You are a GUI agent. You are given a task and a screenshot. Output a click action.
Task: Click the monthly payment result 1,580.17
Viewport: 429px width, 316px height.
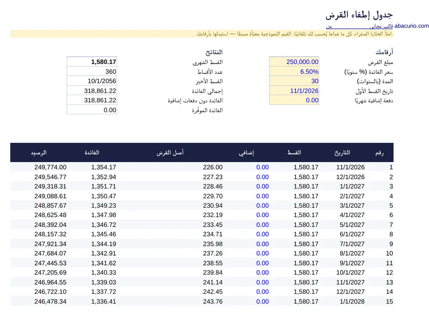tap(92, 62)
